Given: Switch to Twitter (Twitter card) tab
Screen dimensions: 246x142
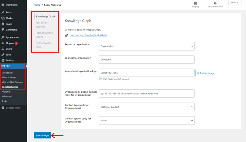Looking at the screenshot, I should [x=43, y=45].
